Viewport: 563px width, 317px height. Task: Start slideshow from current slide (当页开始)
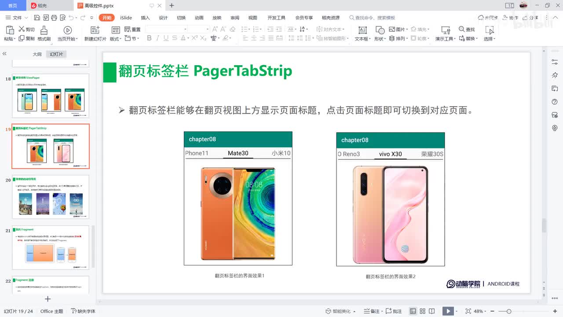point(67,33)
